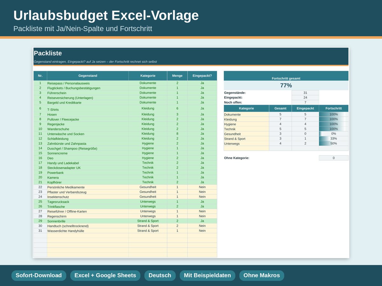Open Kategorie cell for Powerbank
Image resolution: width=382 pixels, height=286 pixels.
[x=148, y=173]
